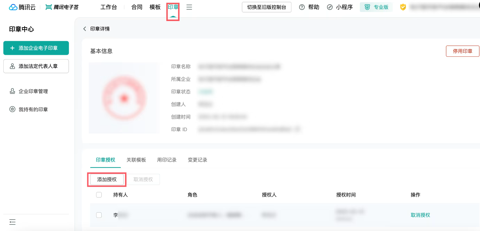Open the hamburger menu in top navigation
Screen dimensions: 480x231
[189, 7]
